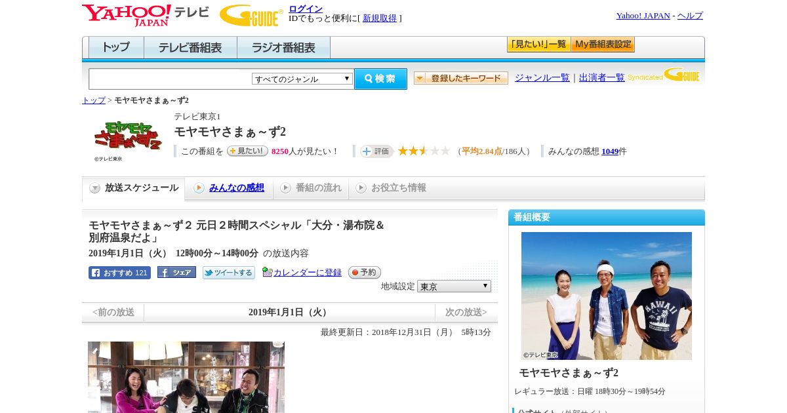This screenshot has width=787, height=413.
Task: Click the Facebook おすすめ 121 button
Action: point(119,273)
